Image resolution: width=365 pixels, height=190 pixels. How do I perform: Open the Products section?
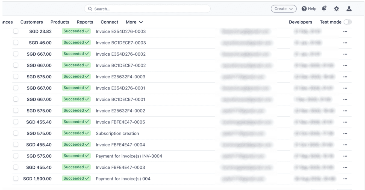pos(60,22)
